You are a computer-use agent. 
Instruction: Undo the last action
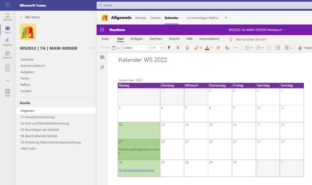point(103,48)
